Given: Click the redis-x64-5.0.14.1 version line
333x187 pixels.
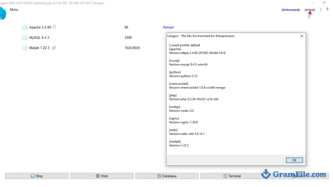Looking at the screenshot, I should pyautogui.click(x=187, y=134).
